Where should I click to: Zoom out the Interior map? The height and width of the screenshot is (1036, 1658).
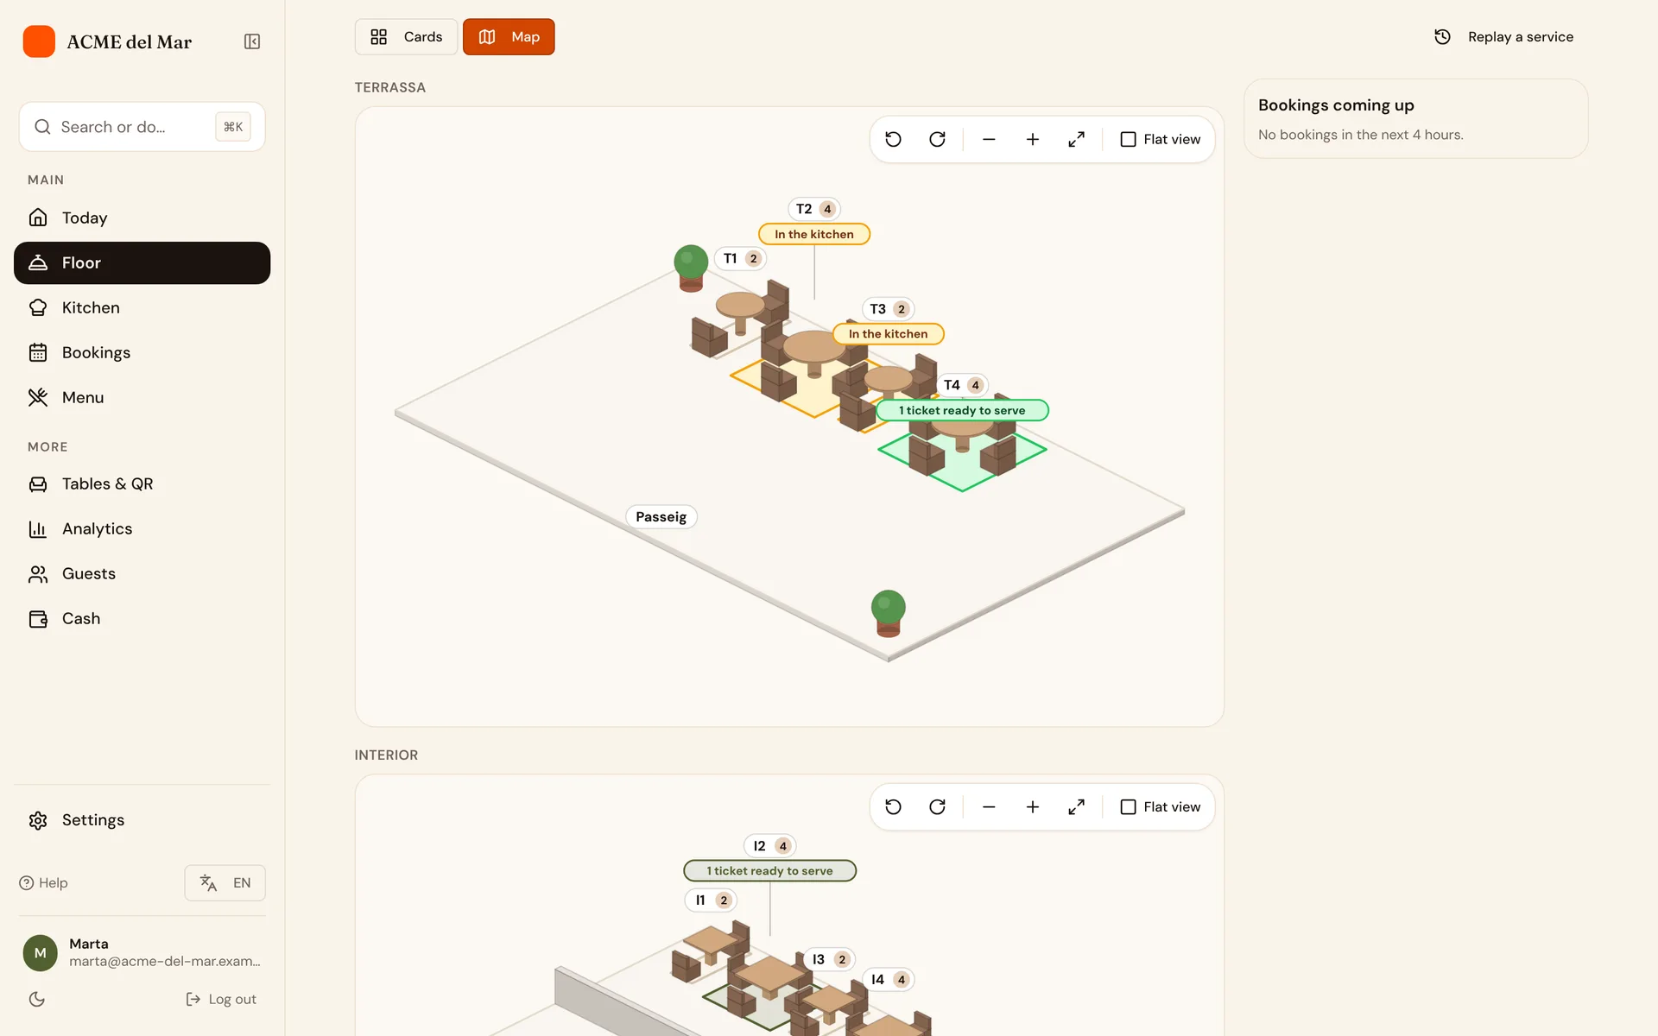[989, 806]
